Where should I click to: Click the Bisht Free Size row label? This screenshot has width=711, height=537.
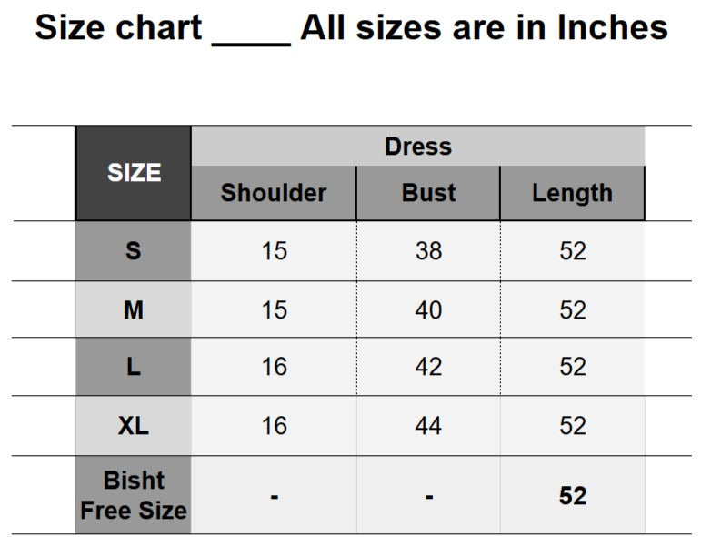134,495
